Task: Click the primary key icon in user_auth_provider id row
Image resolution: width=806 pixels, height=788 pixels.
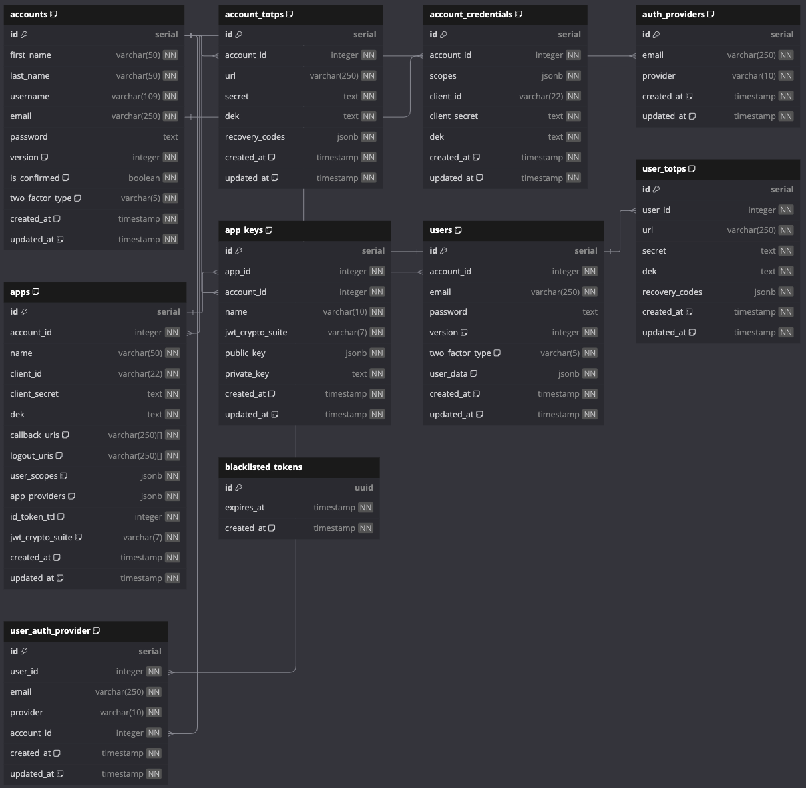Action: [x=24, y=652]
